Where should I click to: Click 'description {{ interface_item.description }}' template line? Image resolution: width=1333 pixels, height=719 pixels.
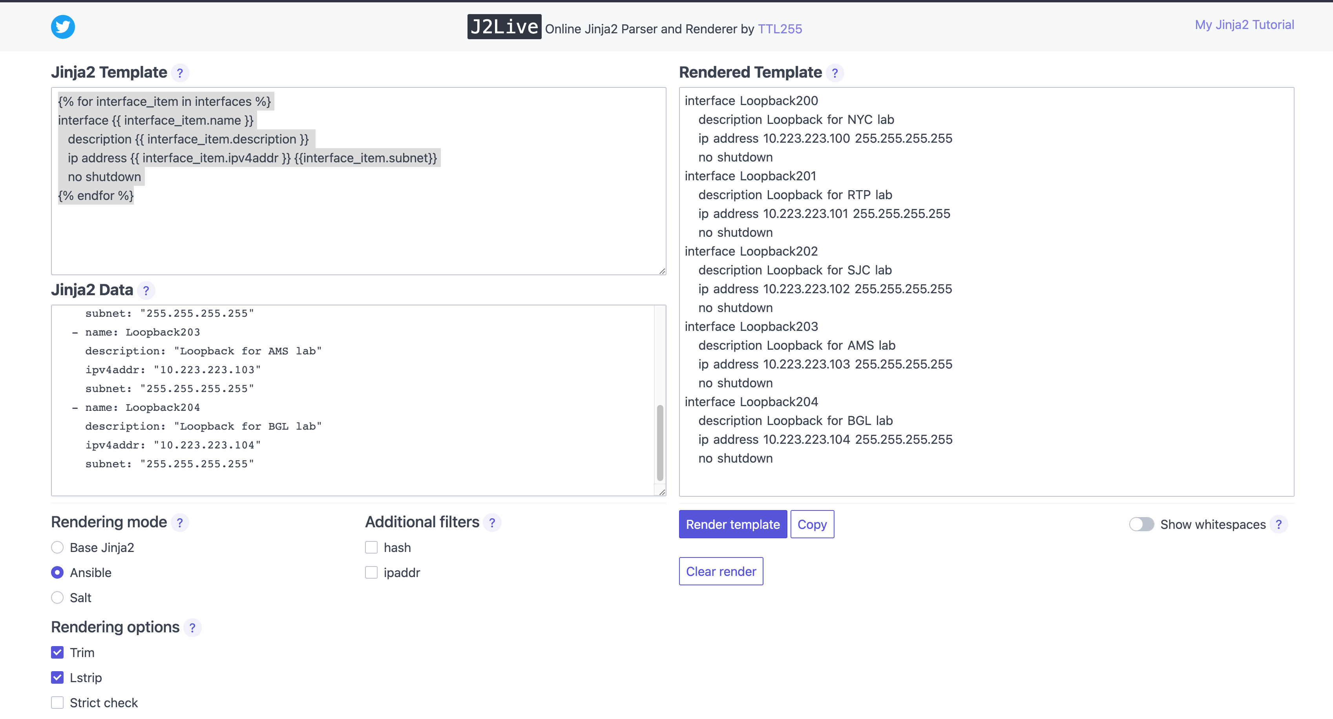[x=188, y=139]
